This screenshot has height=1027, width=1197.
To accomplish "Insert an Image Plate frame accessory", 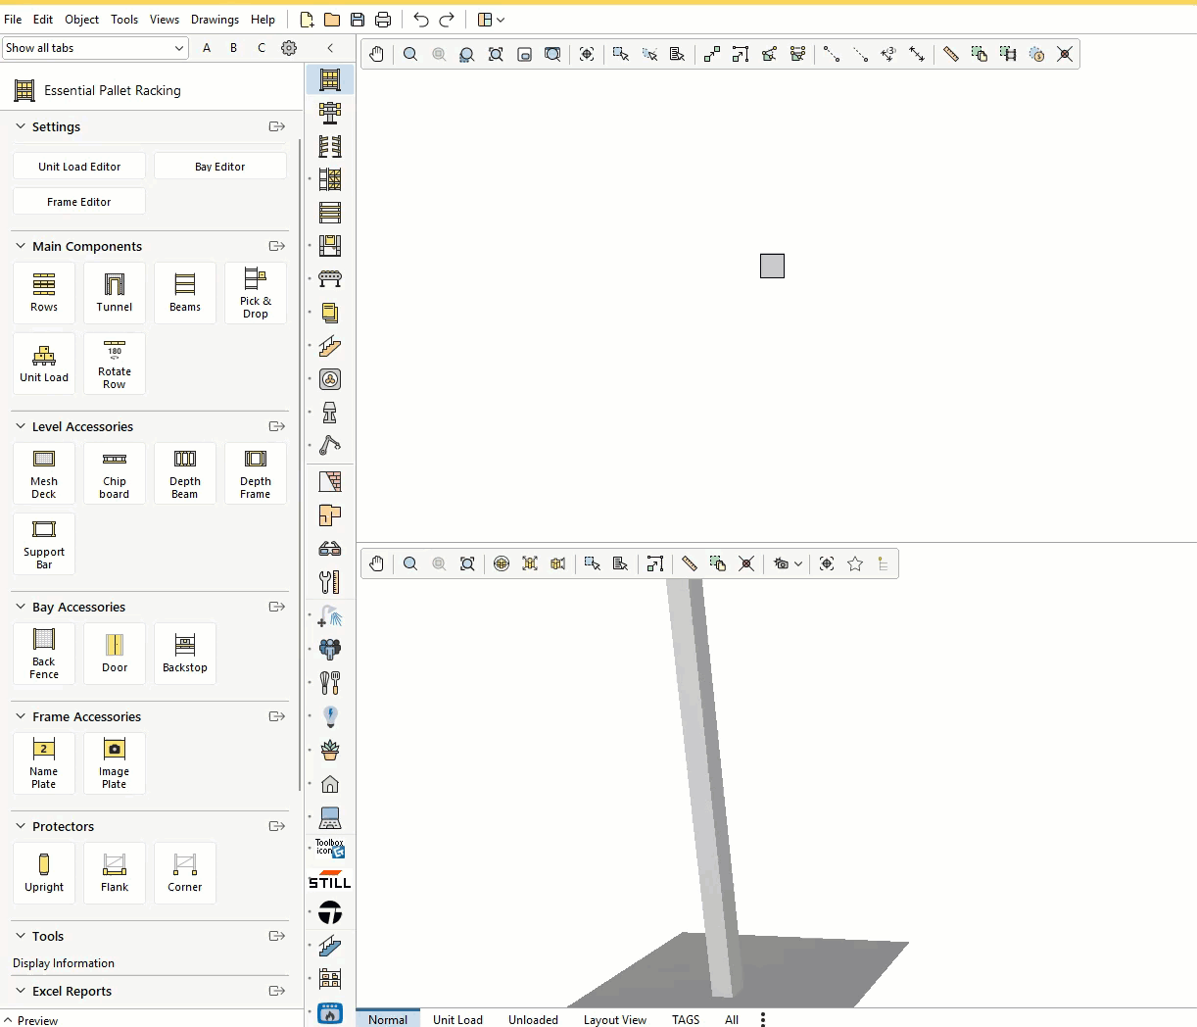I will pyautogui.click(x=115, y=763).
